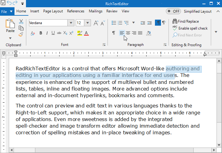This screenshot has height=153, width=222.
Task: Click Find Next Error
Action: 187,35
